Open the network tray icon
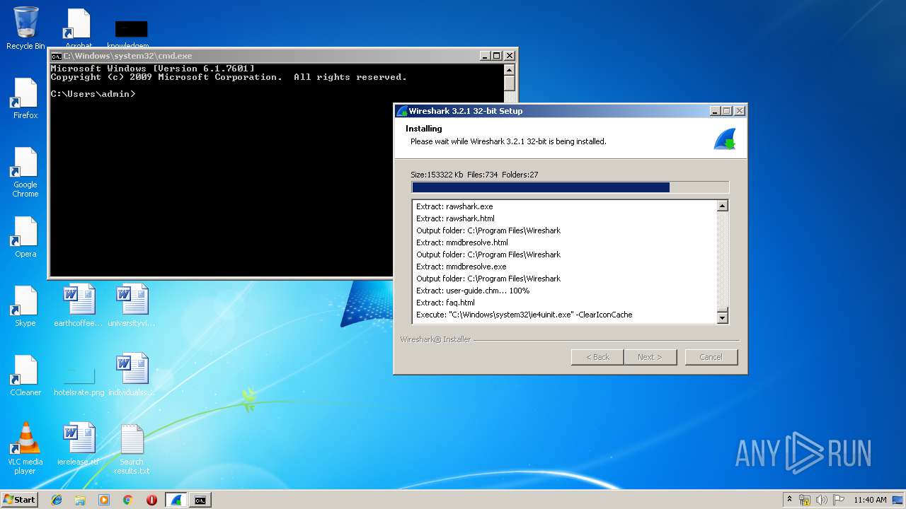 (x=805, y=500)
